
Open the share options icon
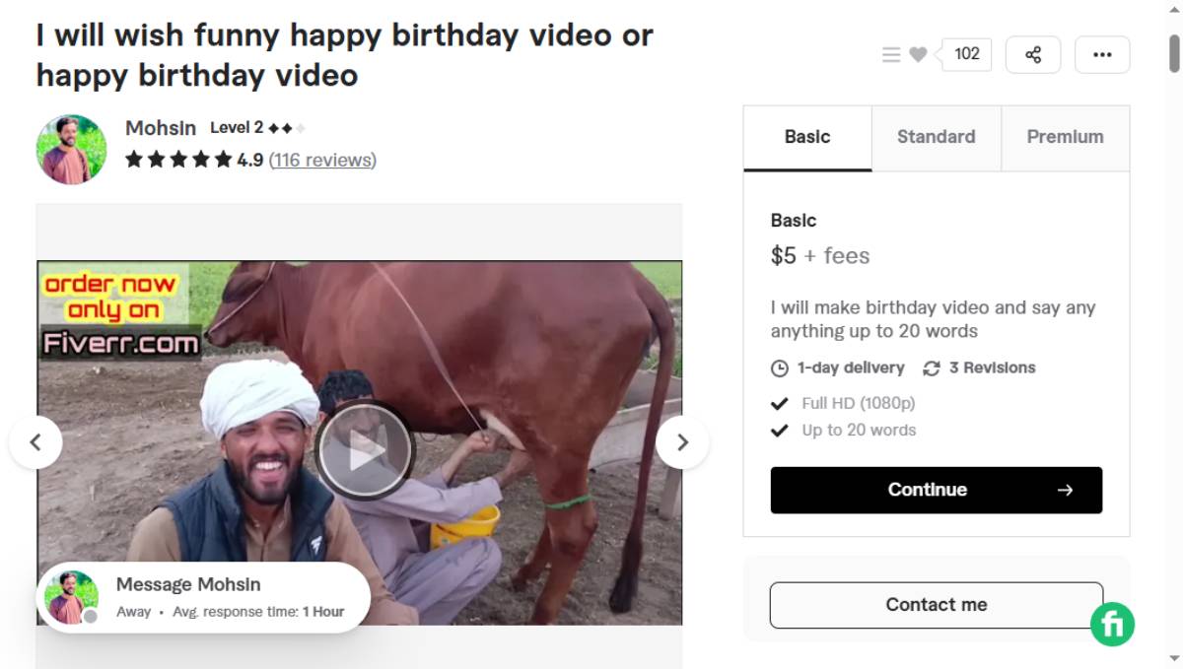tap(1032, 54)
